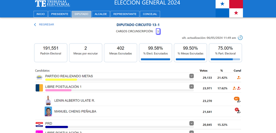Click the MC badge beside Lenin Ulate
Image resolution: width=276 pixels, height=133 pixels.
[237, 99]
